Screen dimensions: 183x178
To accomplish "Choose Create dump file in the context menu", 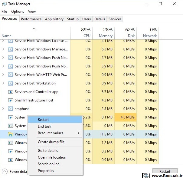I will pyautogui.click(x=55, y=142).
